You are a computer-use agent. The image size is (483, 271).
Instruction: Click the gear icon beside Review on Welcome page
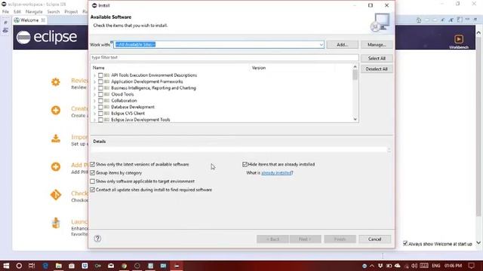click(x=56, y=82)
